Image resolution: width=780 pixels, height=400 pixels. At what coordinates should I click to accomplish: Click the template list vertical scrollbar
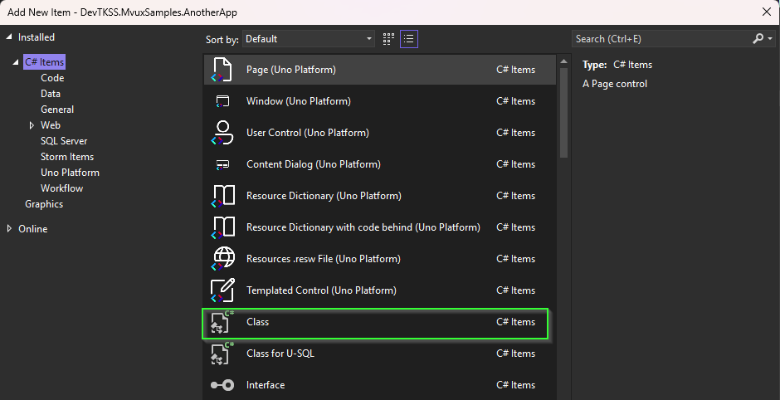click(563, 108)
